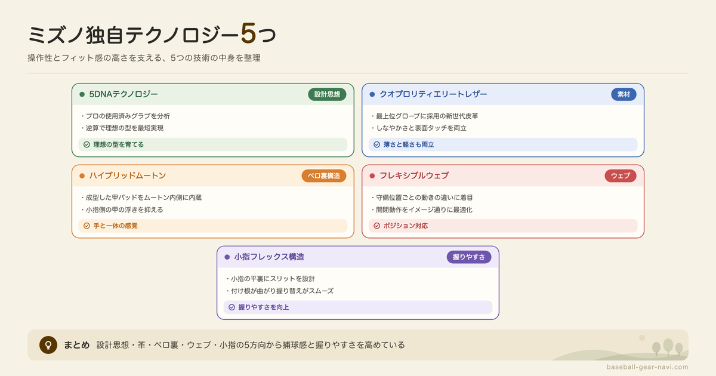716x376 pixels.
Task: Click the ベロ裏構造 orange tag
Action: pyautogui.click(x=323, y=175)
